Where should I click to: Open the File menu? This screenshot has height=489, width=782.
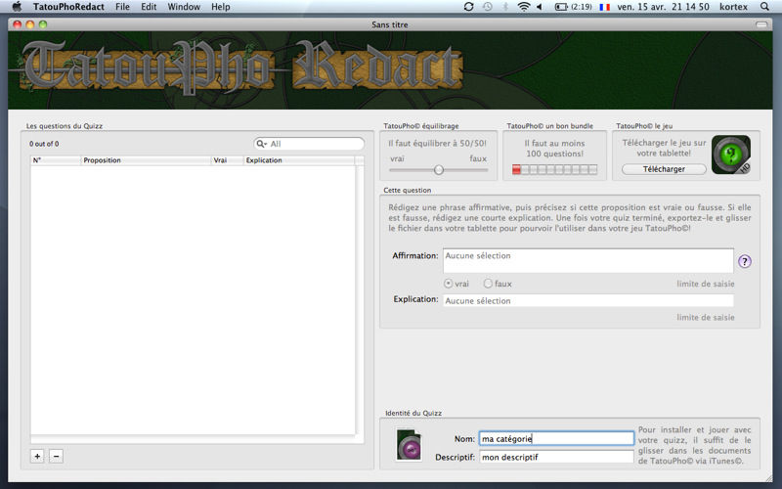(x=122, y=7)
